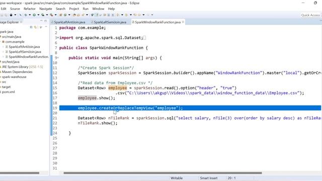Maximize the Package Explorer panel
Image resolution: width=322 pixels, height=181 pixels.
(45, 21)
